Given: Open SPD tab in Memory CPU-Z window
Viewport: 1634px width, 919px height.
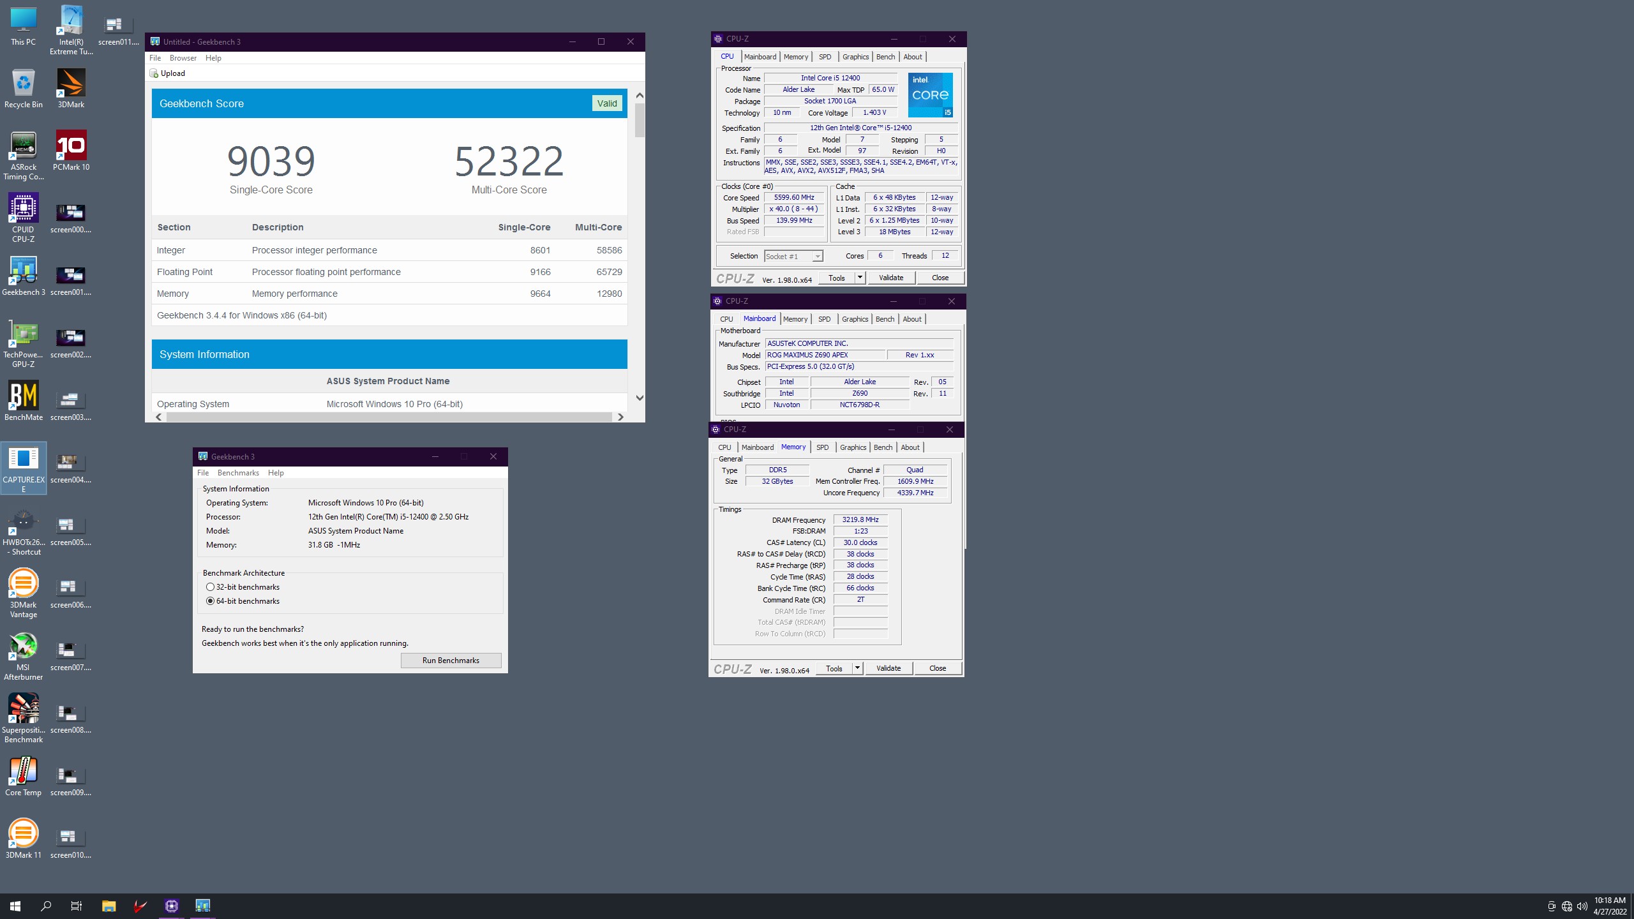Looking at the screenshot, I should click(x=823, y=447).
